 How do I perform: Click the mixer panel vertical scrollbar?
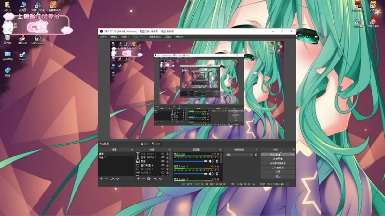pos(221,158)
